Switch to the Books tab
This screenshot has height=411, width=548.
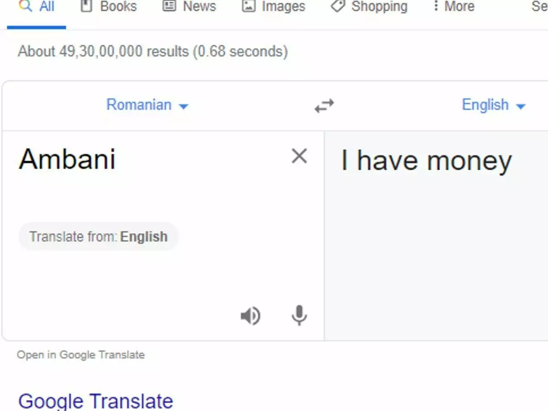point(118,6)
